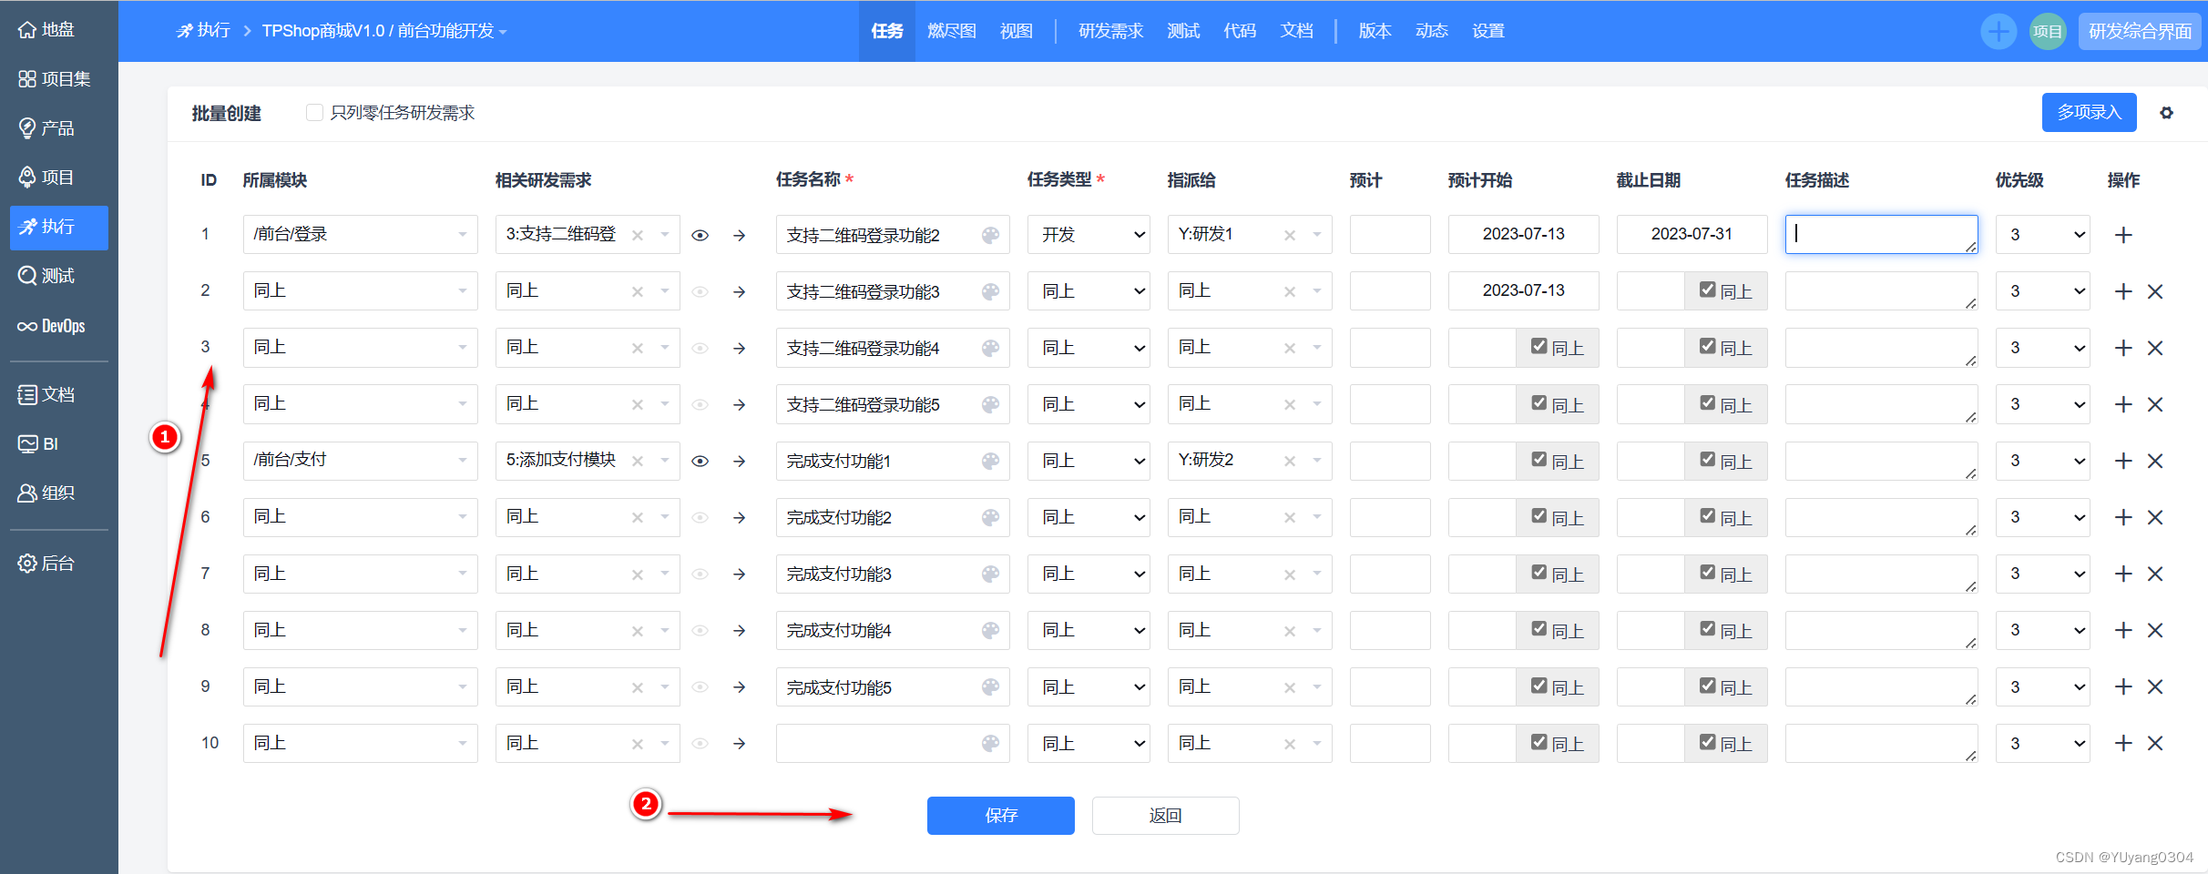Remove row 10 using the X icon
2208x874 pixels.
tap(2155, 743)
